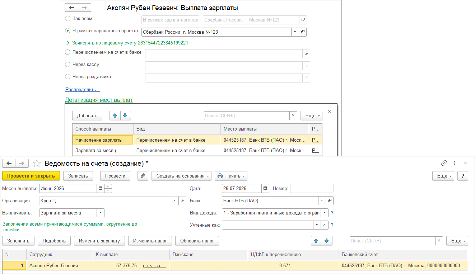Select Через раздатчика option
475x274 pixels.
[67, 76]
